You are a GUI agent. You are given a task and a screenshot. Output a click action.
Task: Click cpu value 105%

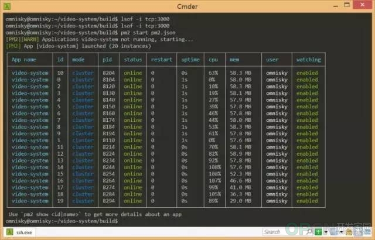click(214, 194)
